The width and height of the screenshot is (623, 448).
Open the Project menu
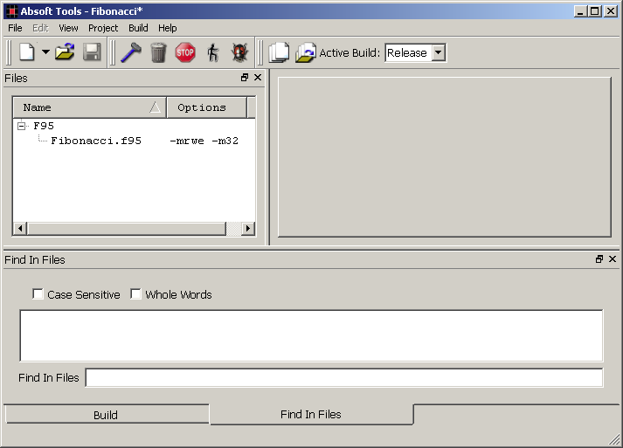coord(103,28)
